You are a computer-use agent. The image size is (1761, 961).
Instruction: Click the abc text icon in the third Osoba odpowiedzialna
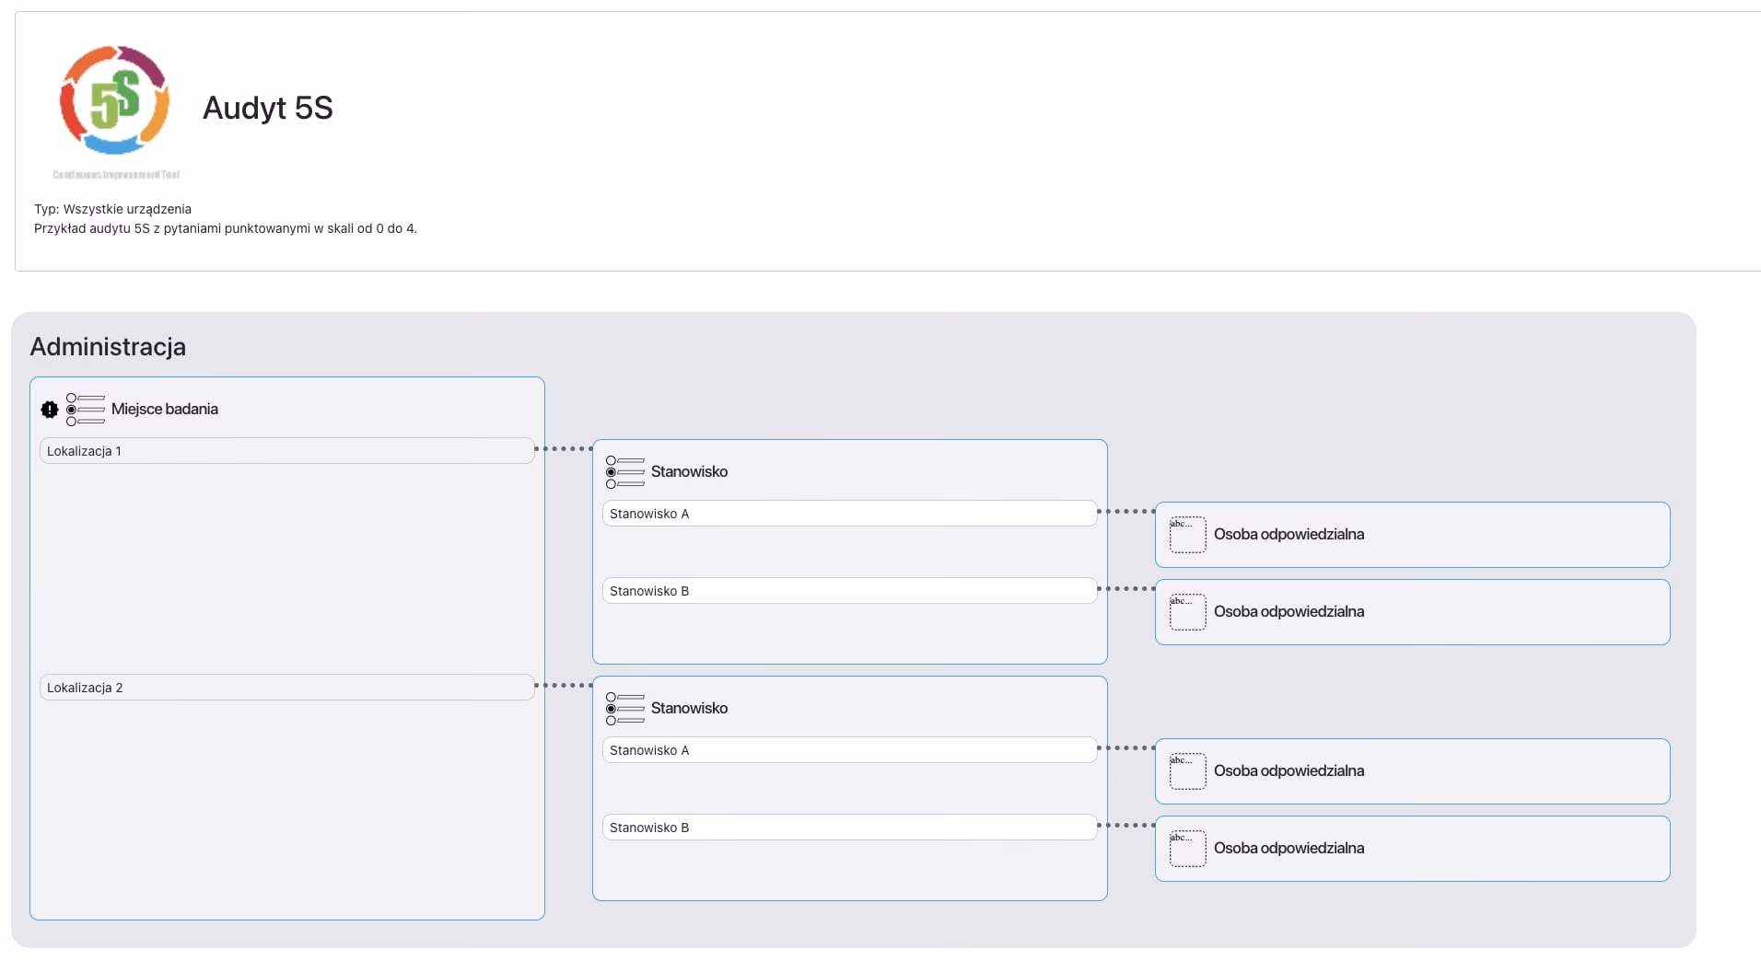pyautogui.click(x=1187, y=771)
